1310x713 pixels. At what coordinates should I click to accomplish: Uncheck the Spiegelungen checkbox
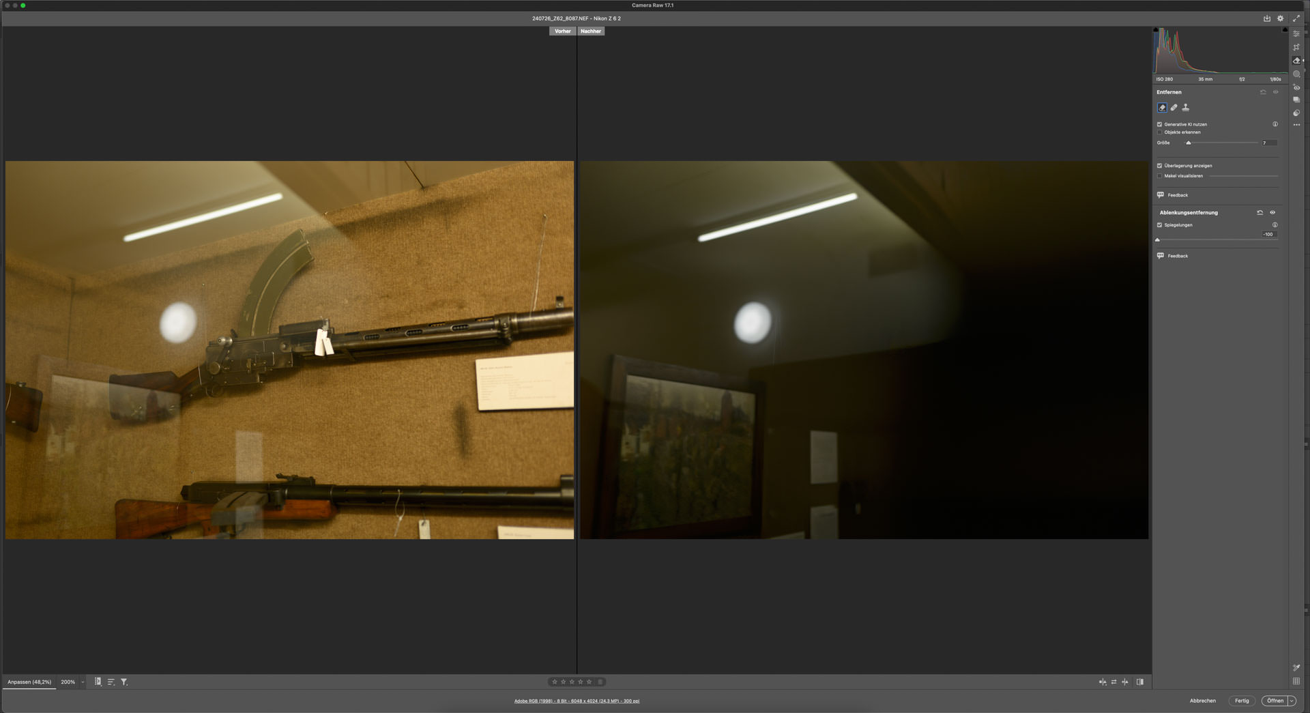(1159, 224)
